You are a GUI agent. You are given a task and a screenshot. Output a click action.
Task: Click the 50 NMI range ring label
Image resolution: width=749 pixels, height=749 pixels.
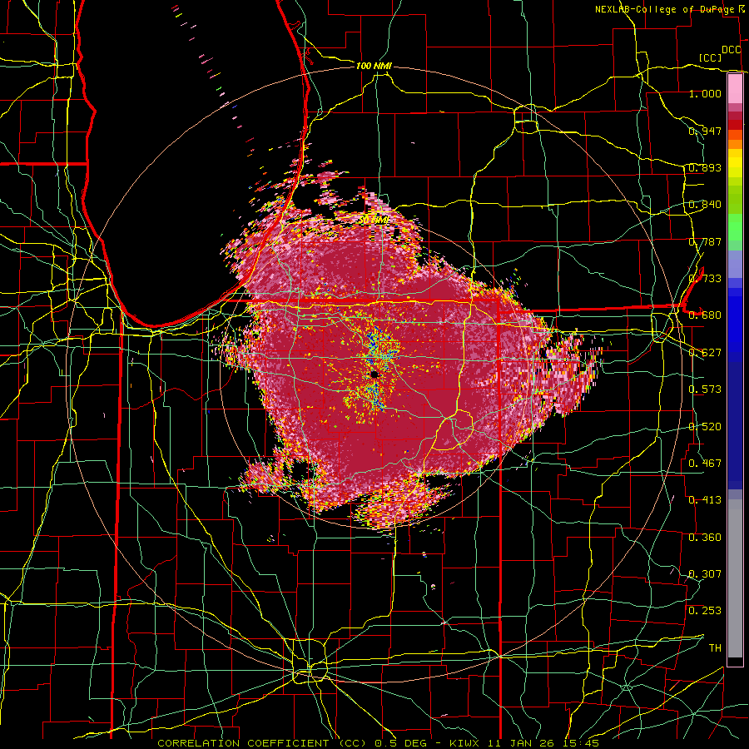click(x=373, y=221)
